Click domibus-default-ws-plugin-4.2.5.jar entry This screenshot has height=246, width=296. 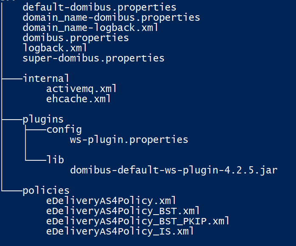174,171
